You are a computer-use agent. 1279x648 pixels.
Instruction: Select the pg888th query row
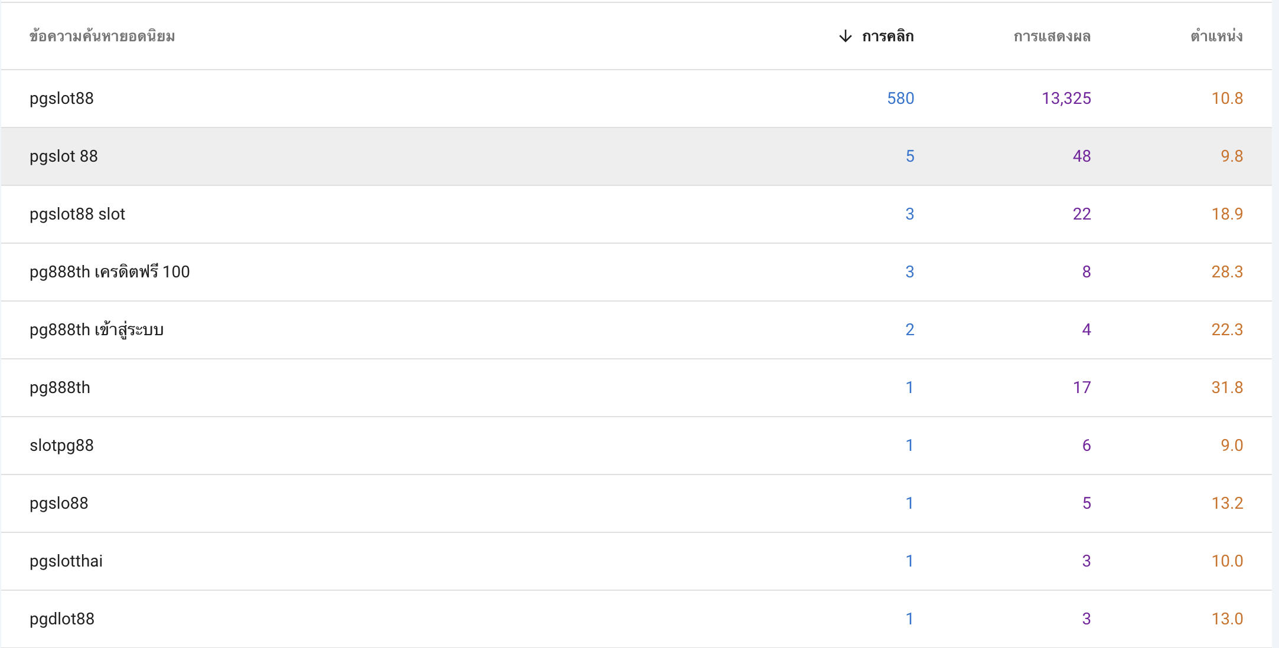click(637, 388)
